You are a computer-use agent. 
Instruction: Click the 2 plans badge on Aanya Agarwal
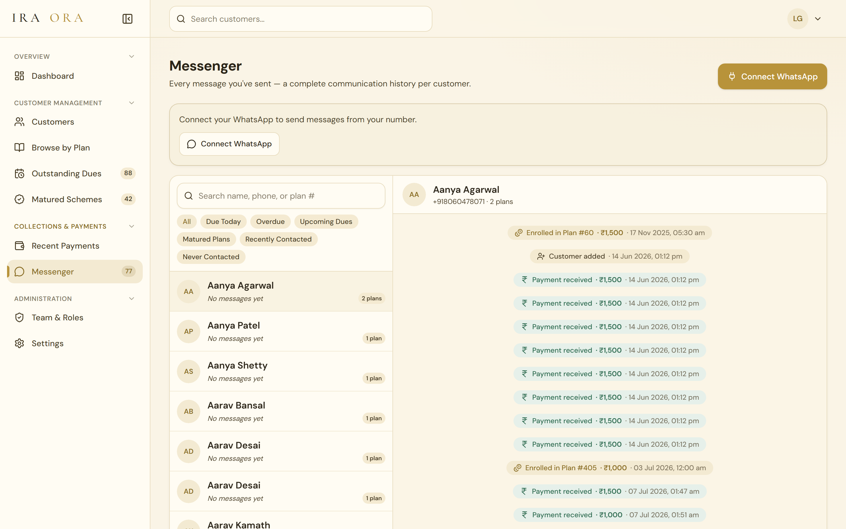click(x=372, y=298)
